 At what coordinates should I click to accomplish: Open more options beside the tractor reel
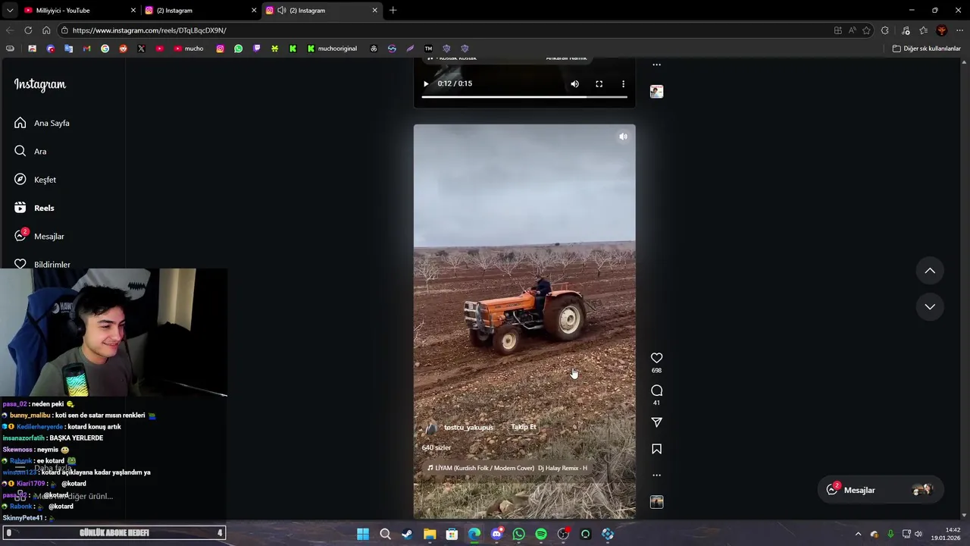point(656,475)
